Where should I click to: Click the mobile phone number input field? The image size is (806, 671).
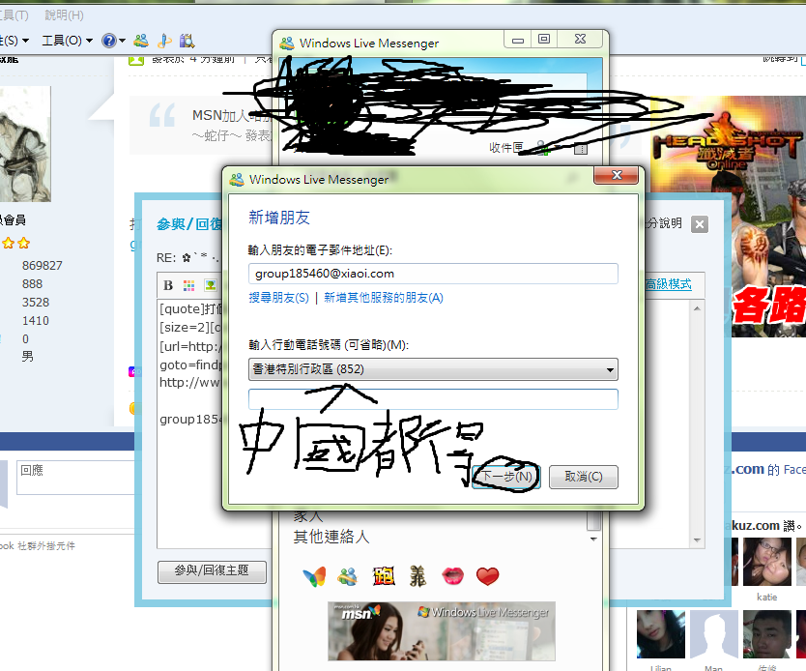coord(433,399)
